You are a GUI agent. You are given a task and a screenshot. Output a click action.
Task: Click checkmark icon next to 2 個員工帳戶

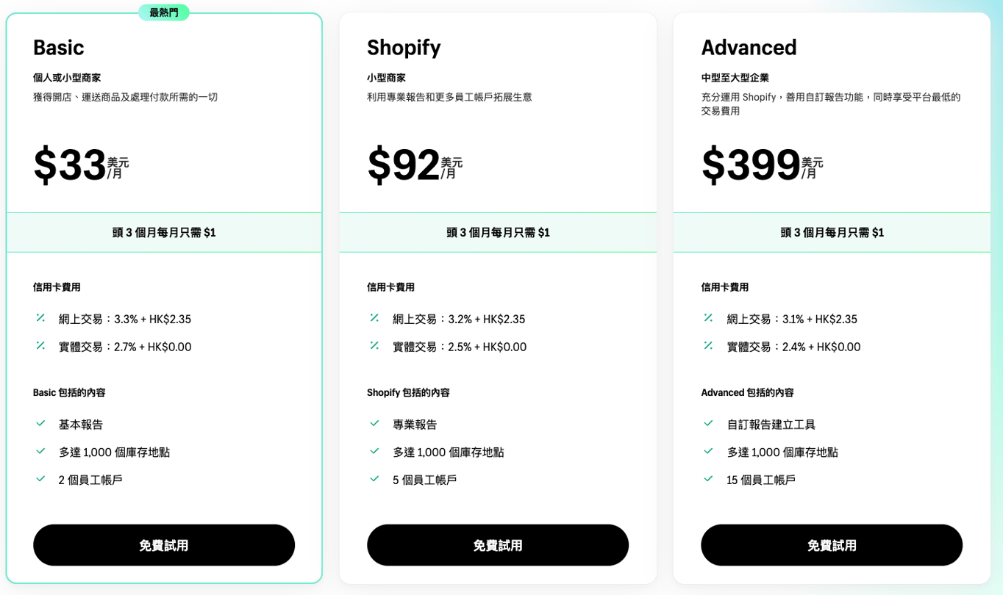point(40,479)
